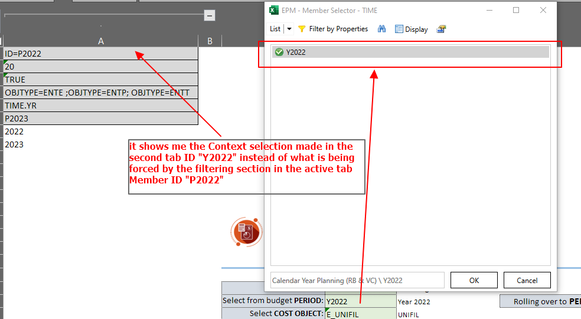Screen dimensions: 581x319
Task: Select cell containing ID=P2022
Action: (x=101, y=54)
